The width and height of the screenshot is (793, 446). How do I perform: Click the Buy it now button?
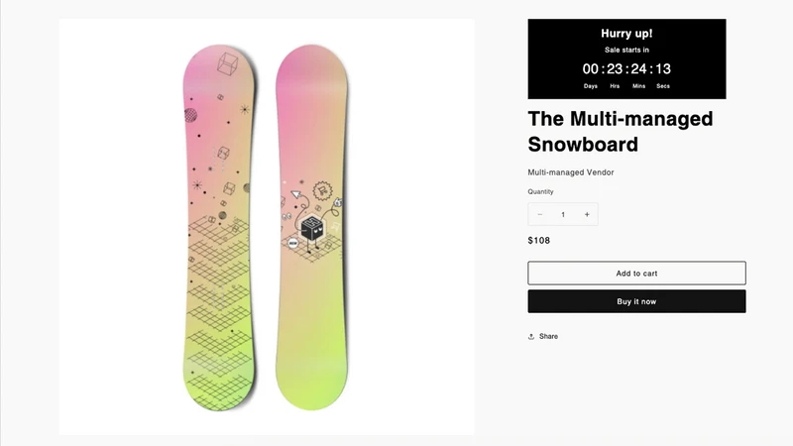[x=636, y=301]
